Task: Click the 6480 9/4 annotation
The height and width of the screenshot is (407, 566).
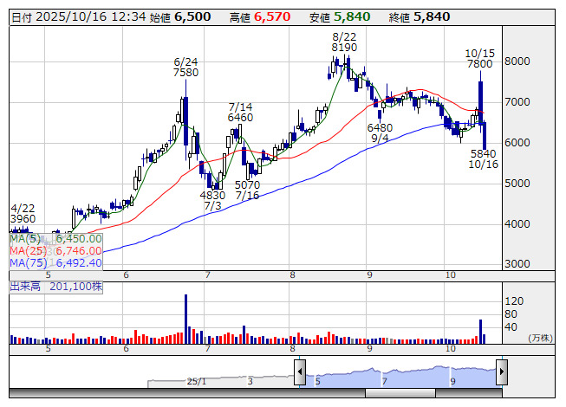Action: (x=380, y=133)
